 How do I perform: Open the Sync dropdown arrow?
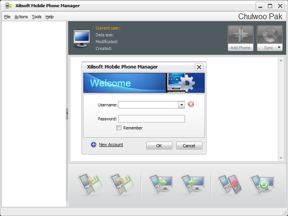point(279,48)
